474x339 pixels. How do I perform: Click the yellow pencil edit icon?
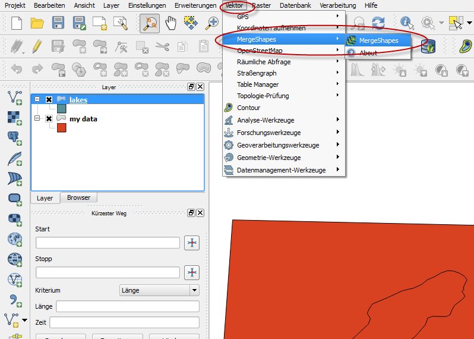(37, 46)
